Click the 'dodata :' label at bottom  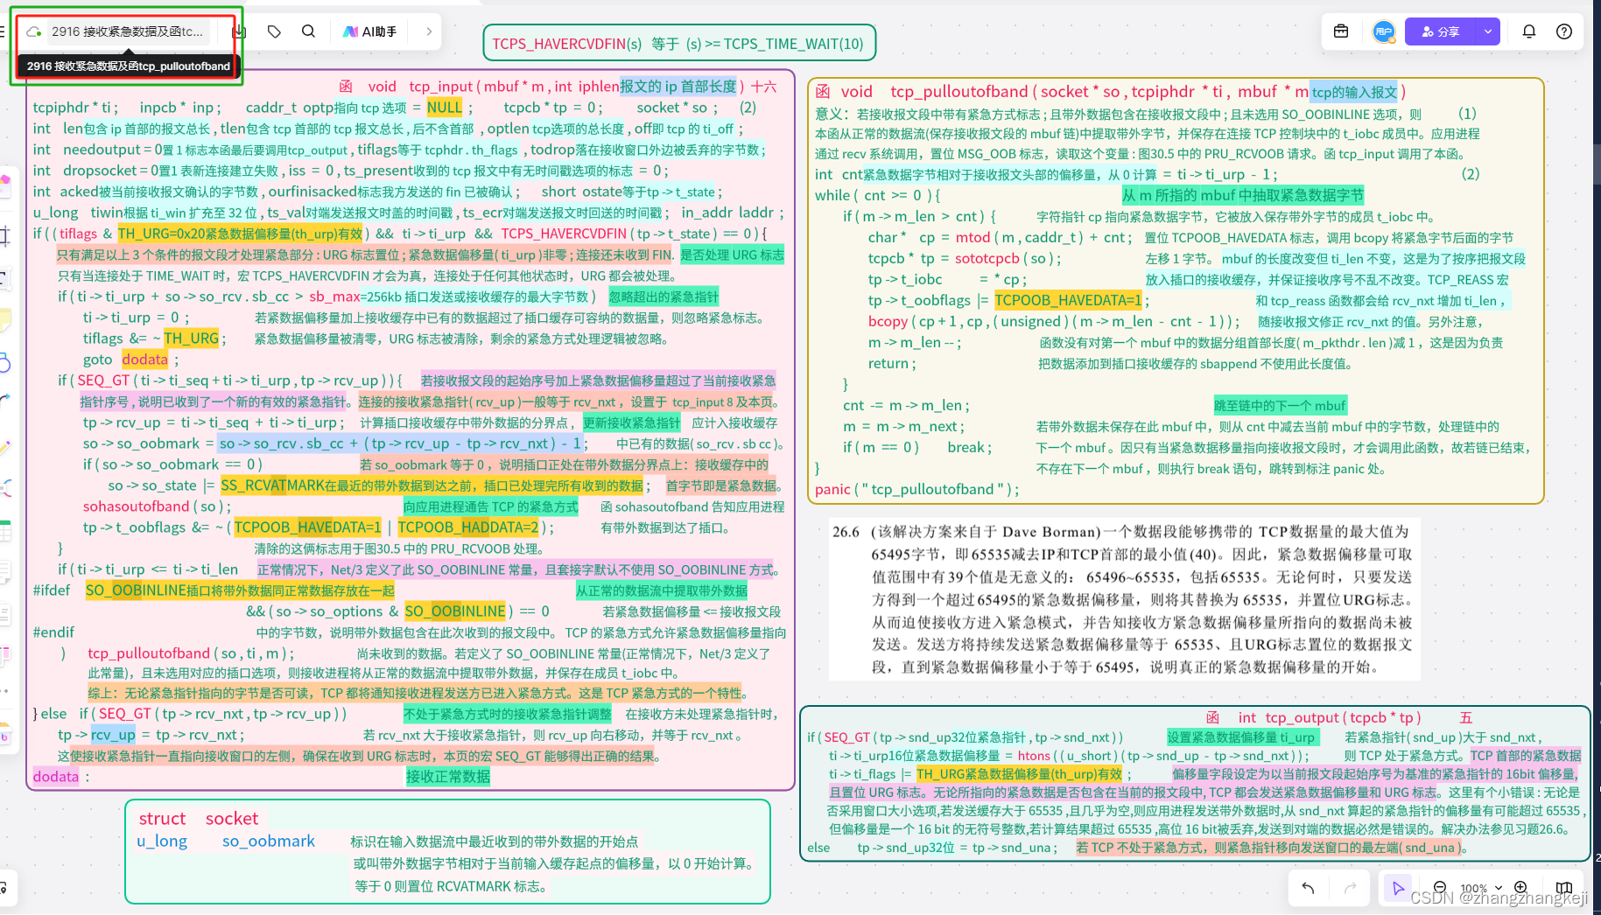pos(61,777)
